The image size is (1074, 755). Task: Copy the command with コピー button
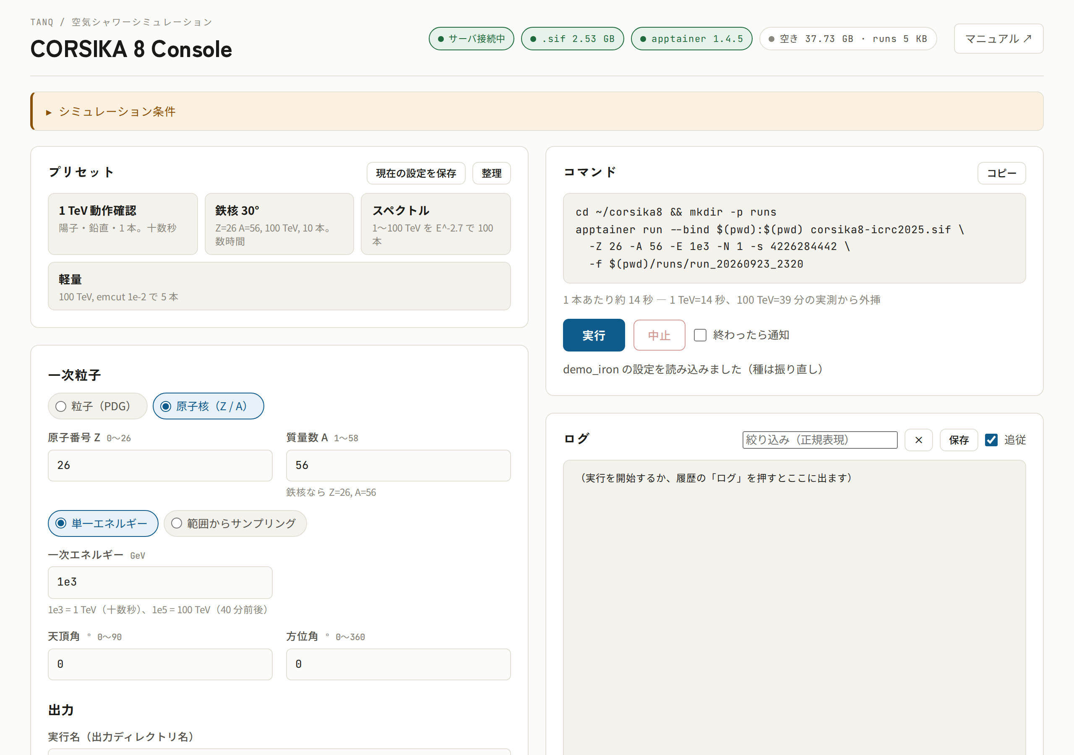click(x=1001, y=174)
